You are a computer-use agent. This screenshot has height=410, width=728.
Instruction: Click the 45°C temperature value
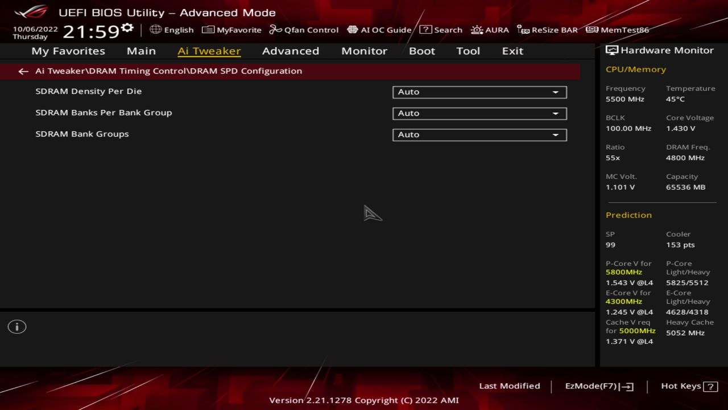[676, 99]
